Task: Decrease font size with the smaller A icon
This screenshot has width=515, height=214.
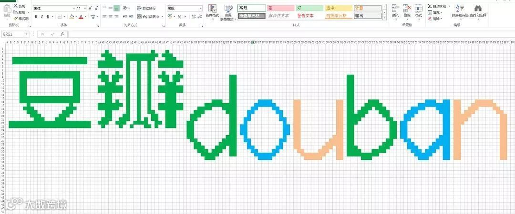Action: pos(96,8)
